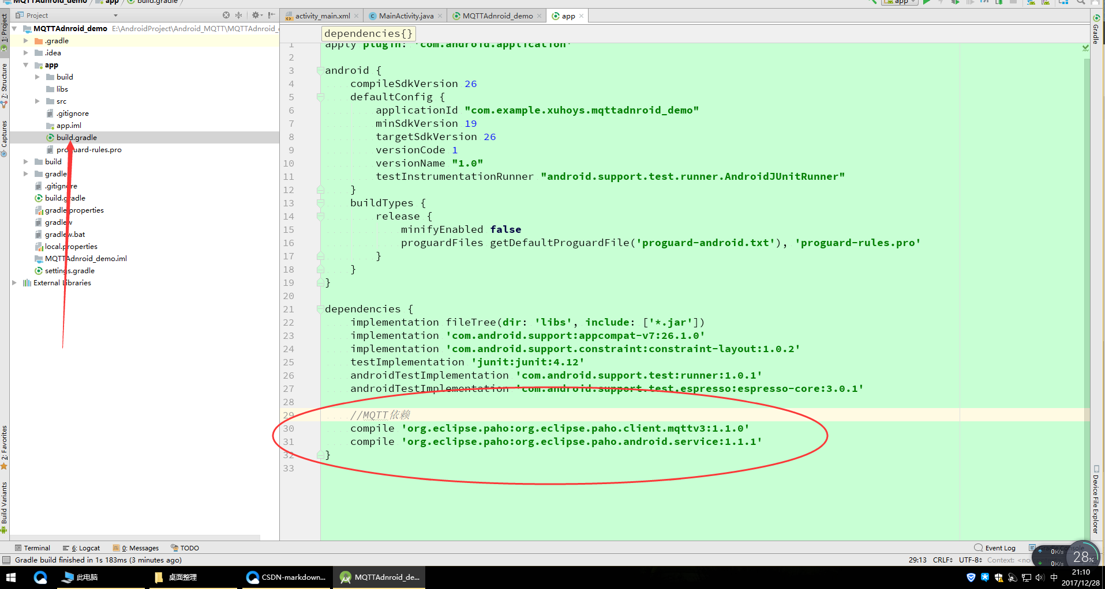This screenshot has width=1105, height=589.
Task: Click the 29:13 cursor position indicator
Action: coord(917,560)
